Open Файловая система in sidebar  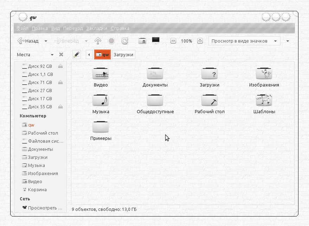(x=43, y=141)
